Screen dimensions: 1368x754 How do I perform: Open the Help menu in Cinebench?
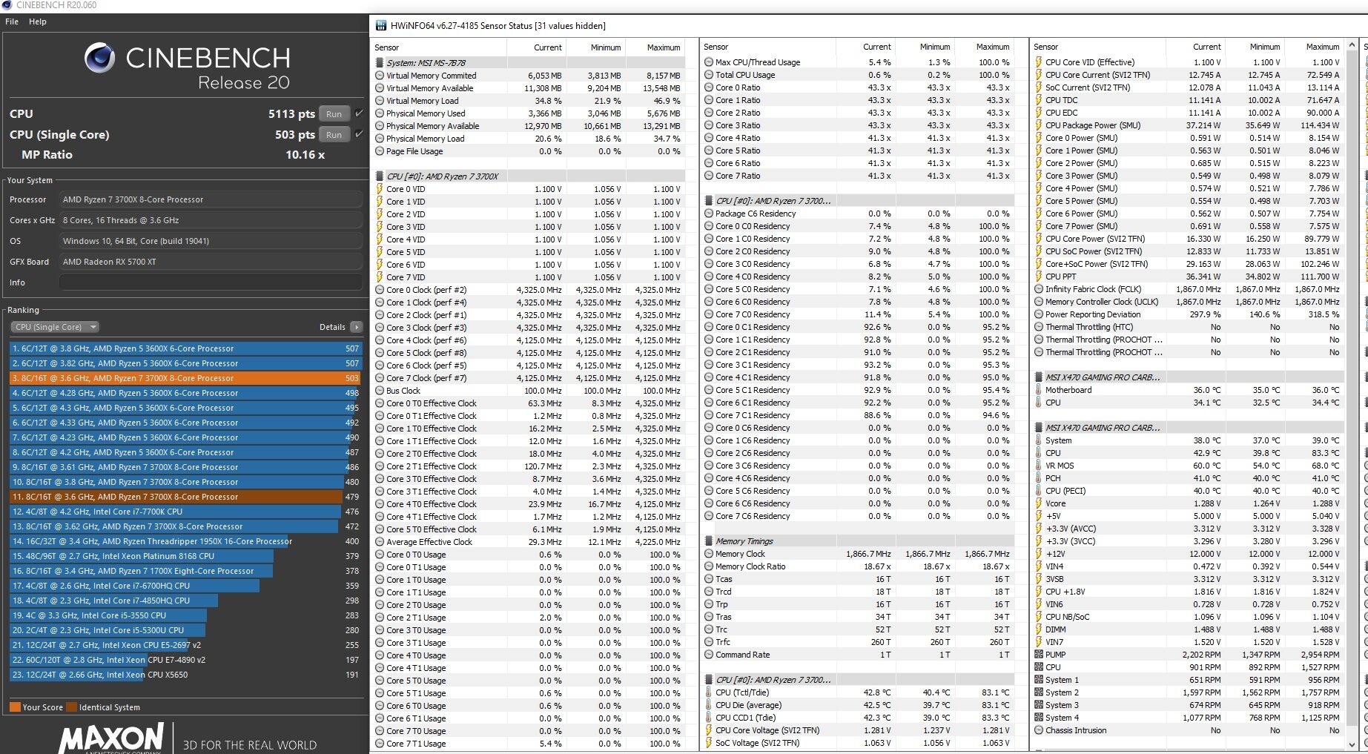pos(38,22)
